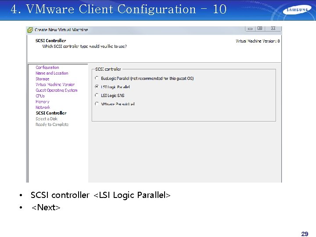316x237 pixels.
Task: Select the SCSI Controller step in sidebar
Action: point(51,113)
